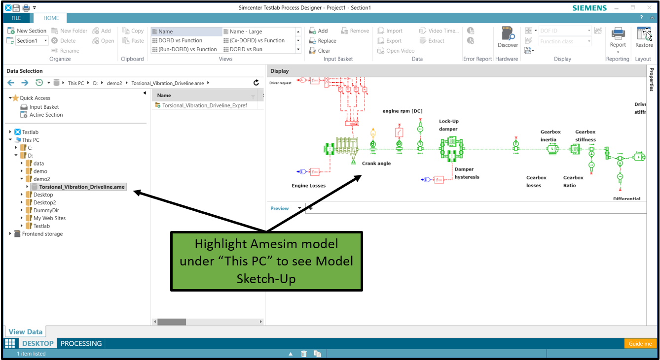
Task: Click Clear in Input Basket group
Action: click(320, 51)
